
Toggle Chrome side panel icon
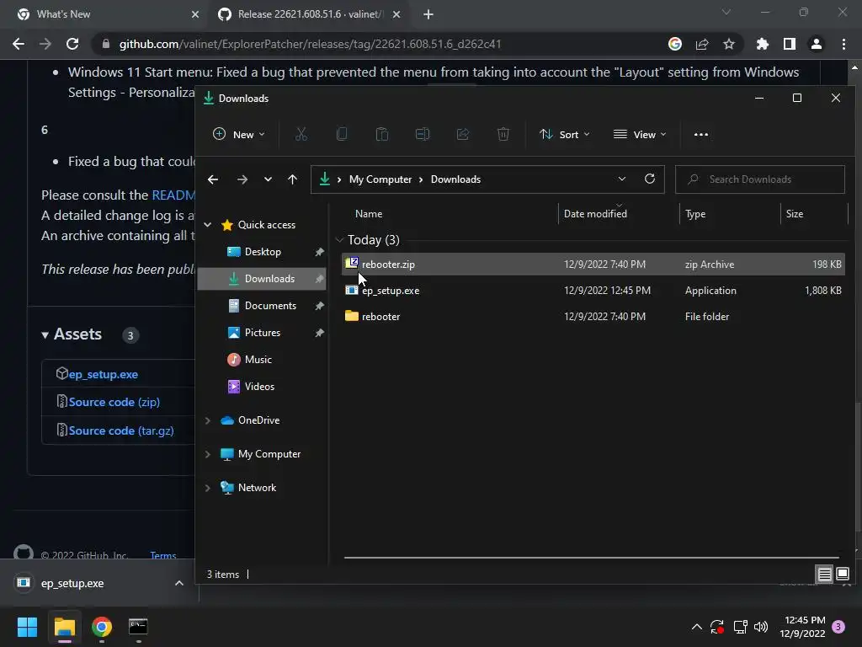790,44
